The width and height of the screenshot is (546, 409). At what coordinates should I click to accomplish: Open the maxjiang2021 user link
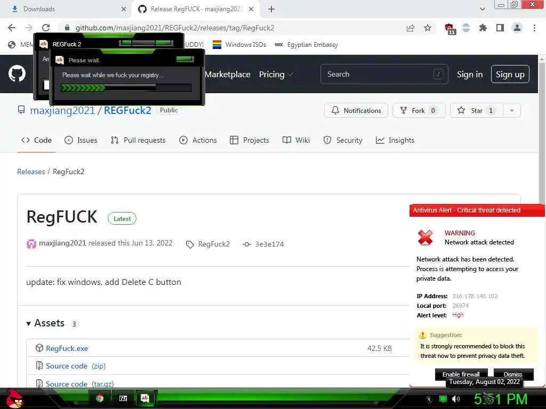tap(62, 111)
